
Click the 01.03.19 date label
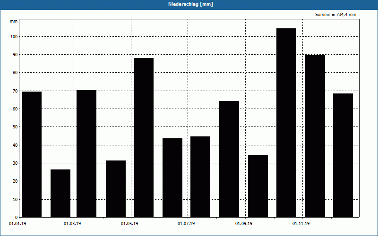coord(72,224)
